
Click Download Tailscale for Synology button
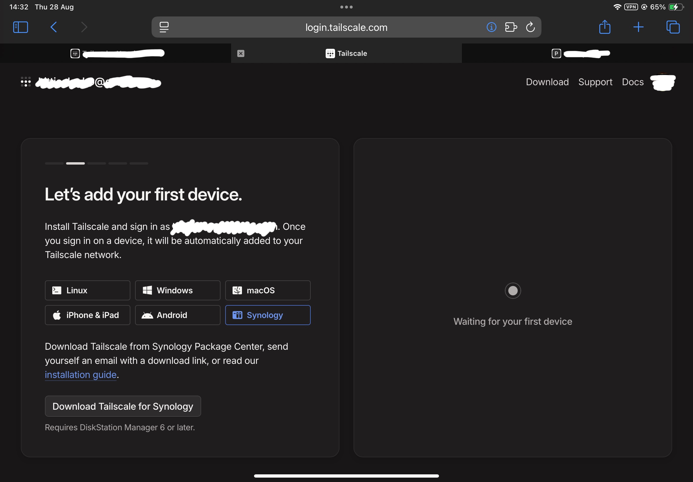123,406
